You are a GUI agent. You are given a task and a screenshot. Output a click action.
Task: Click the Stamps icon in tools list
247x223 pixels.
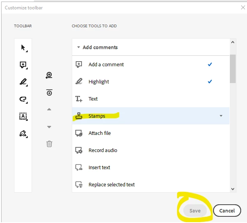point(79,116)
